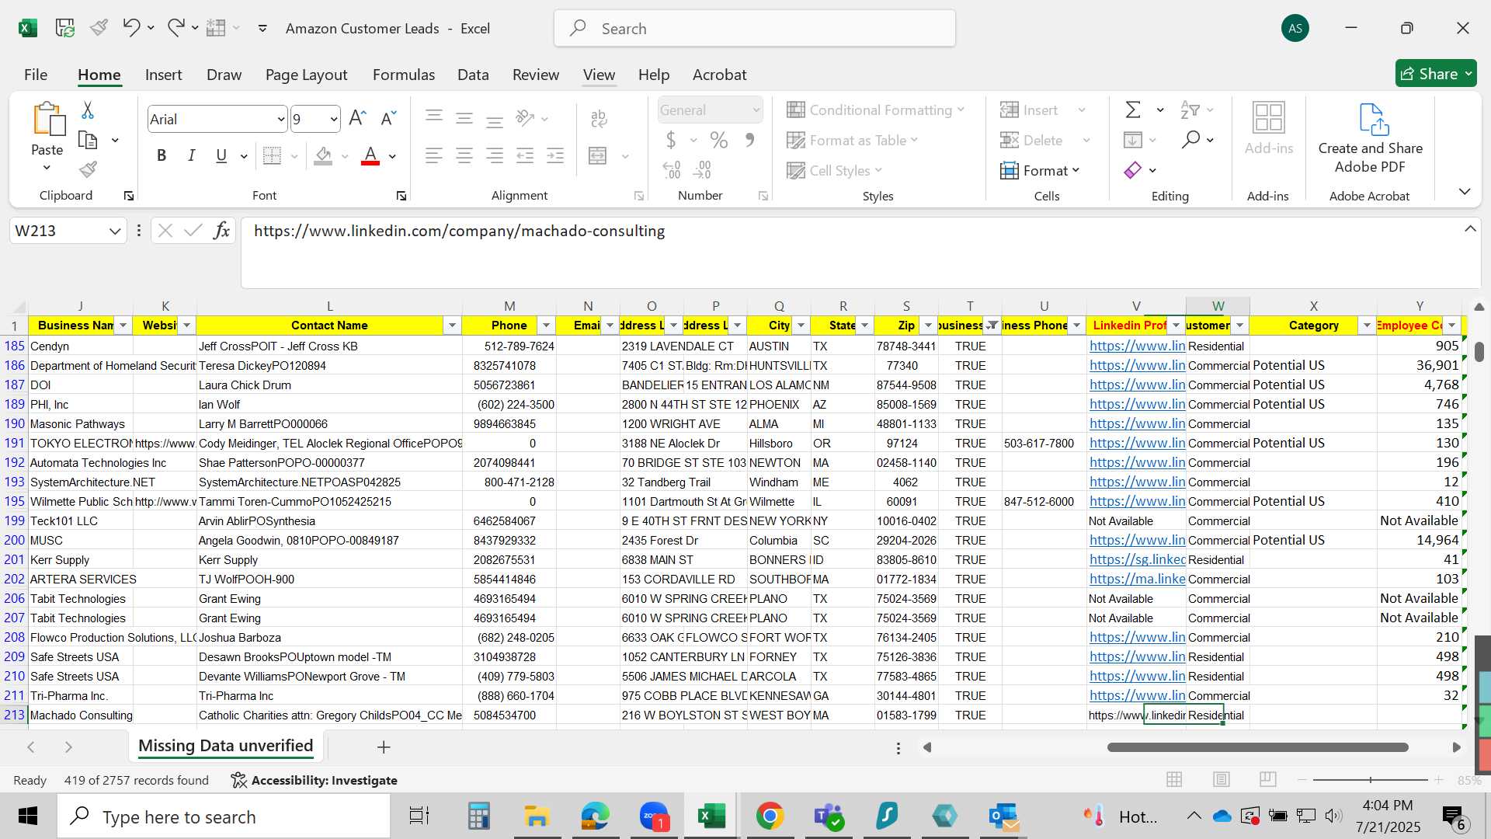
Task: Switch to the Data tab
Action: [x=473, y=75]
